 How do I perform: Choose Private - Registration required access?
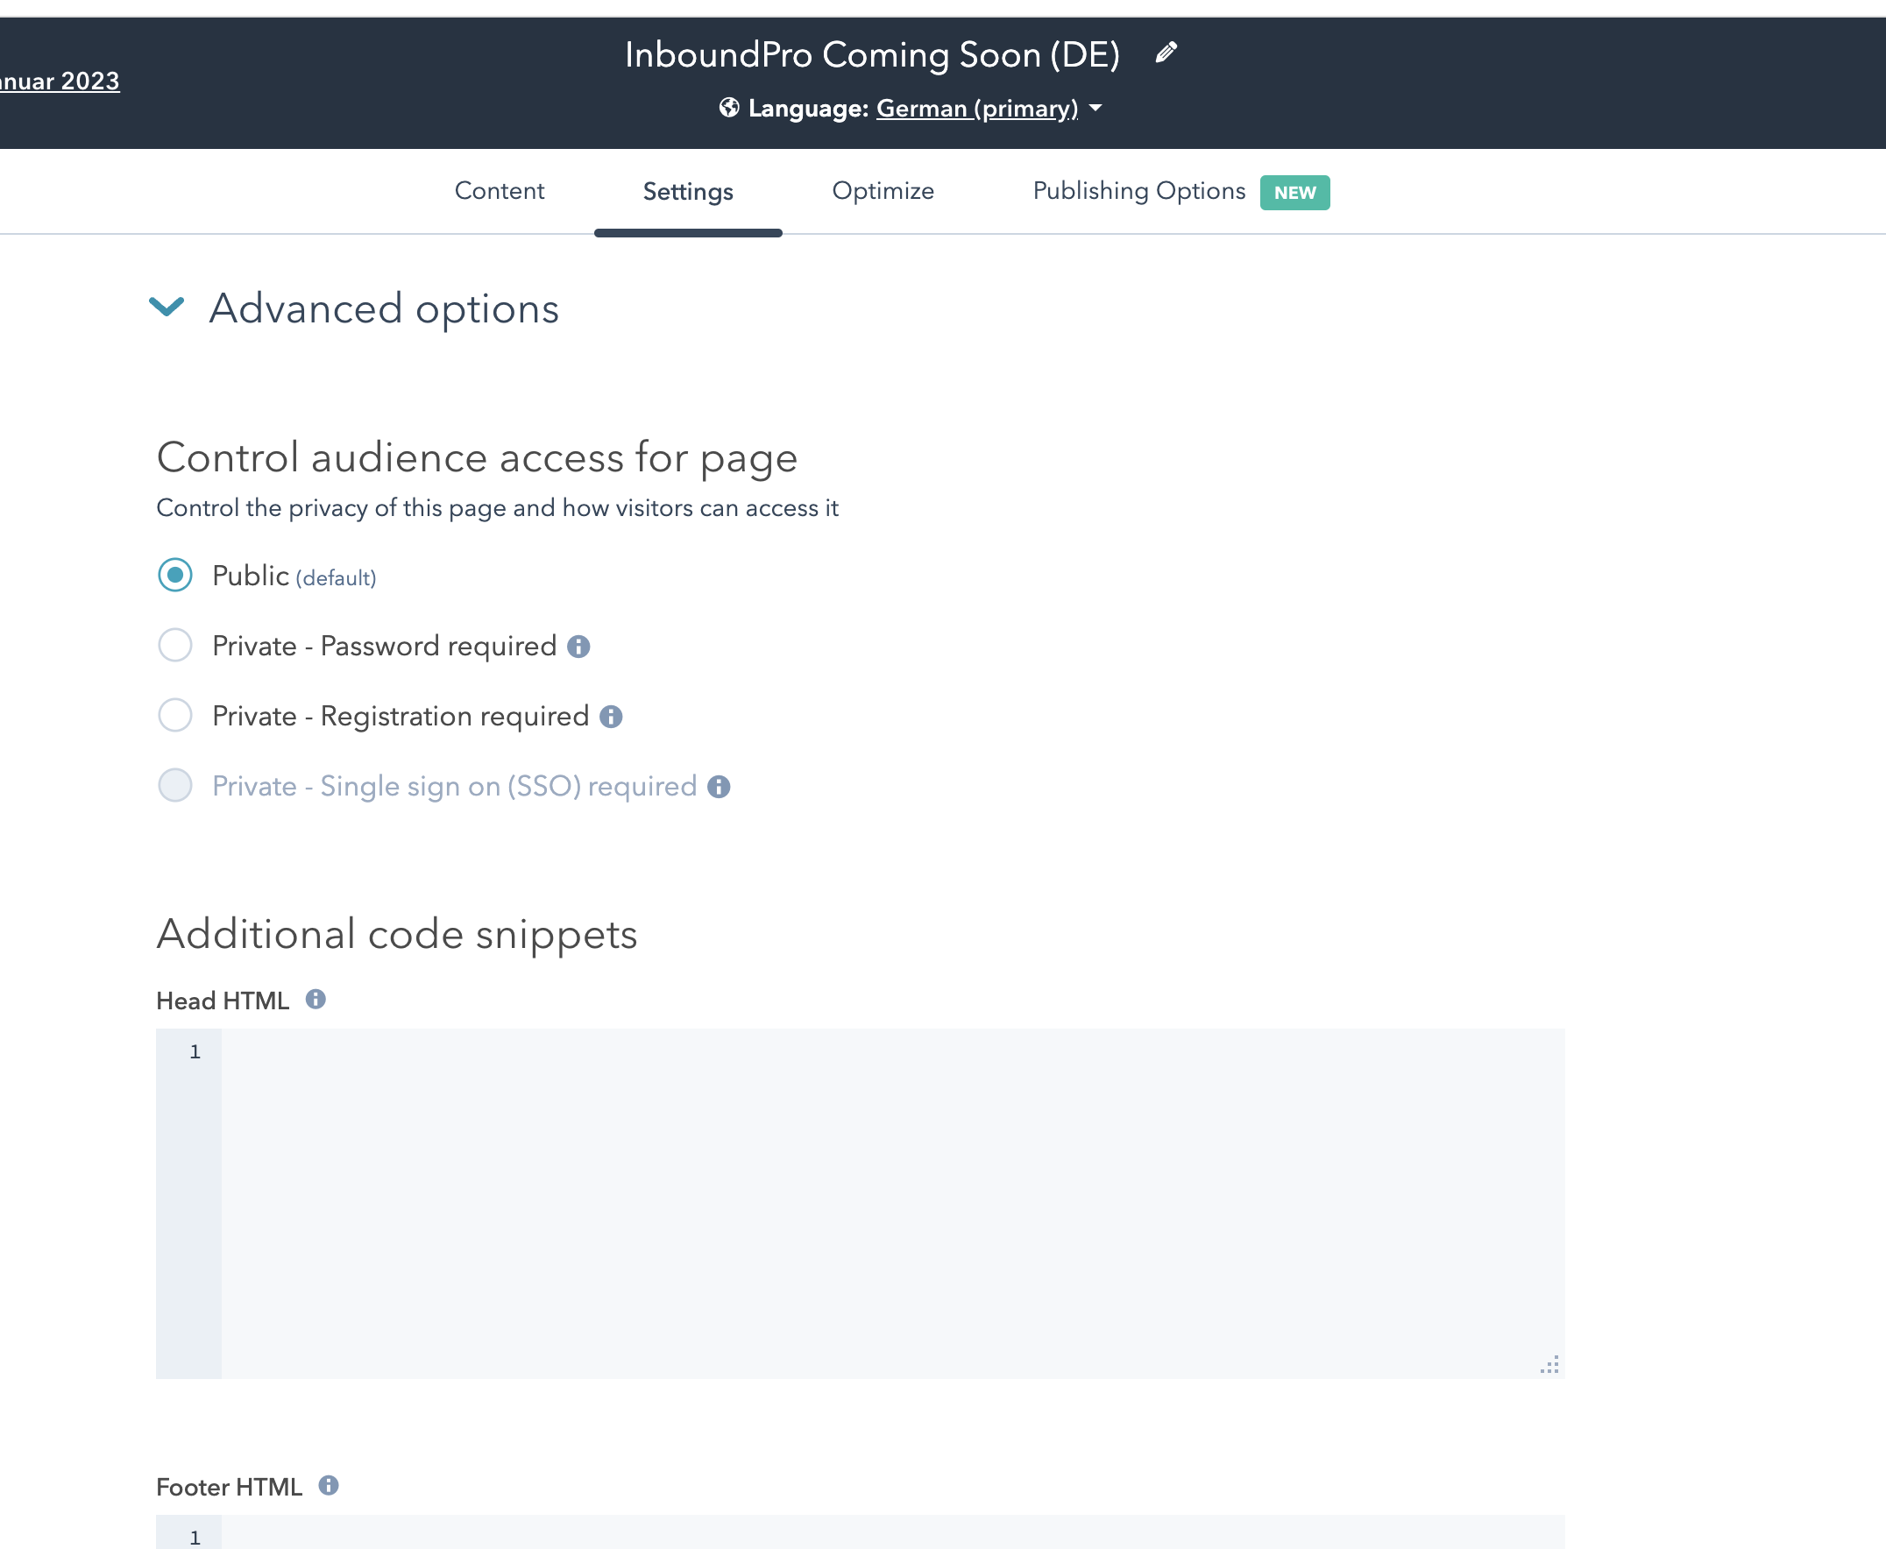coord(176,716)
